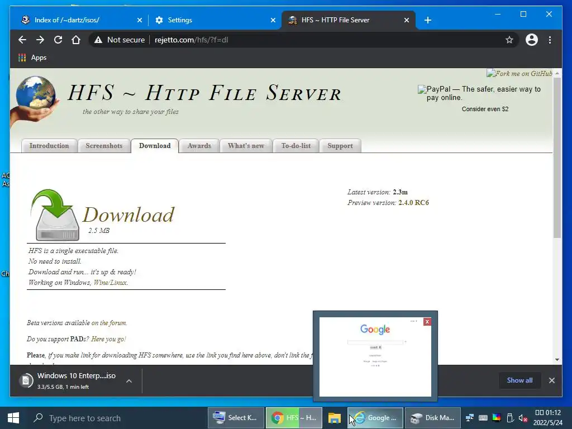Open the Internet Explorer Google taskbar button
The height and width of the screenshot is (429, 572).
375,418
